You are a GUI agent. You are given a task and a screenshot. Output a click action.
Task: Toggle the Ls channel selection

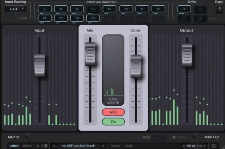coord(109,9)
